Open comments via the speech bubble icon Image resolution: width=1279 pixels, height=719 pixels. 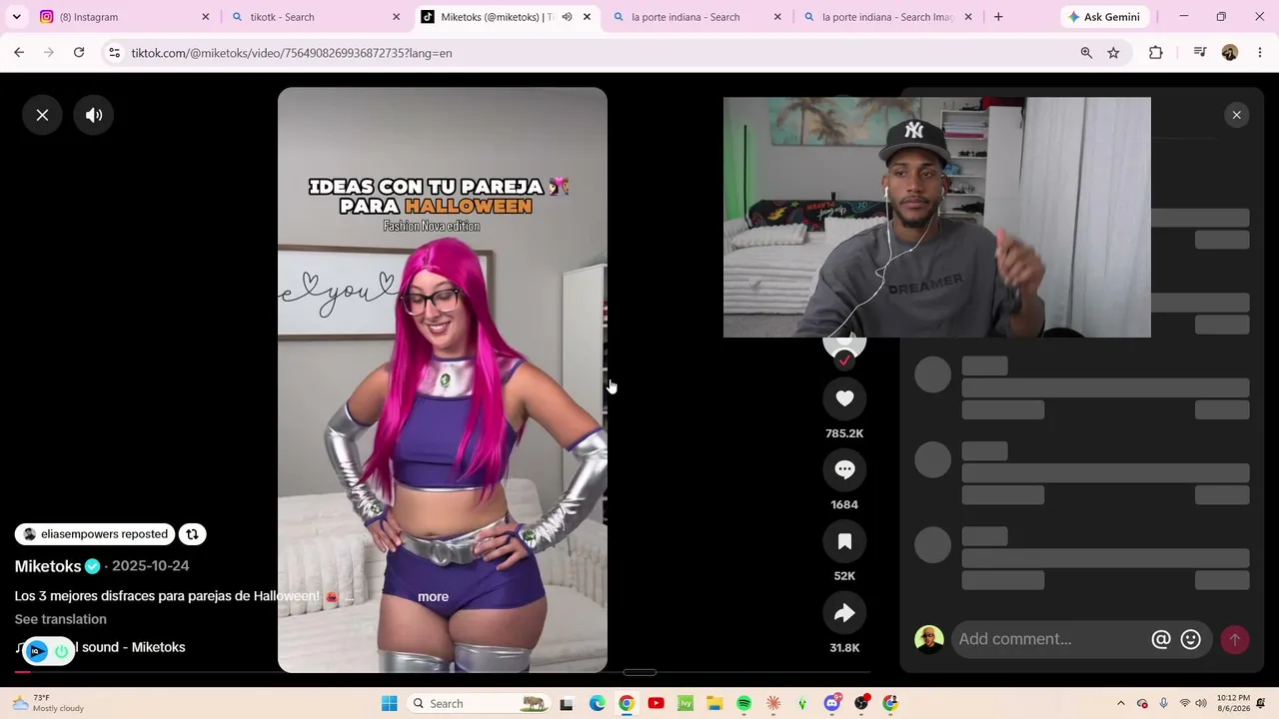[x=844, y=469]
